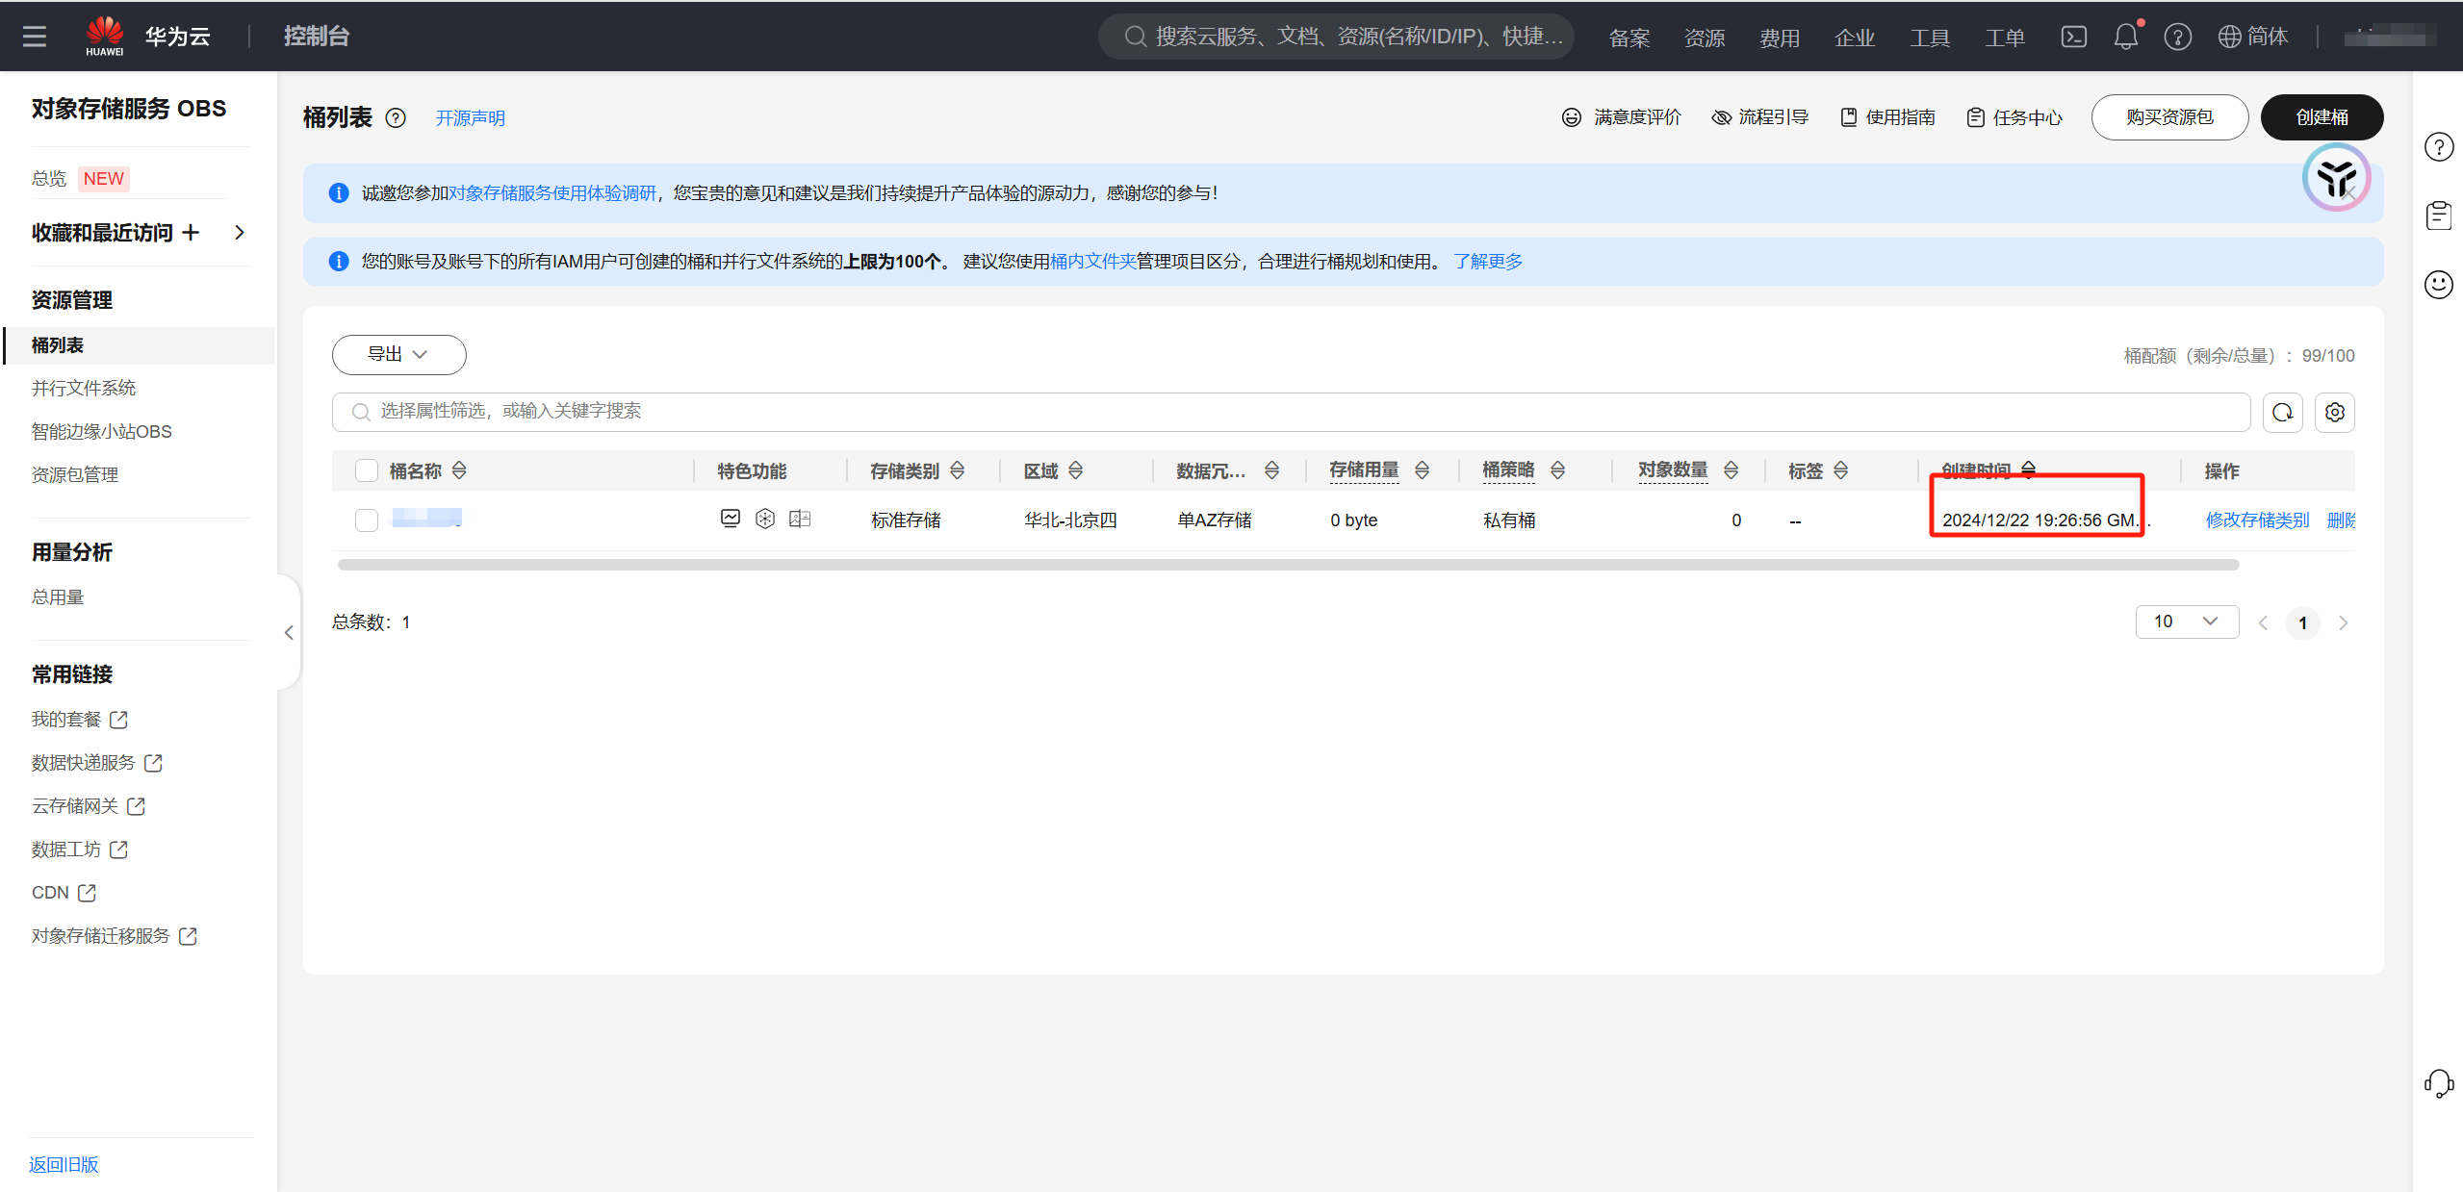Screen dimensions: 2463x1192
Task: Expand 收藏和最近访问 chevron
Action: [x=240, y=233]
